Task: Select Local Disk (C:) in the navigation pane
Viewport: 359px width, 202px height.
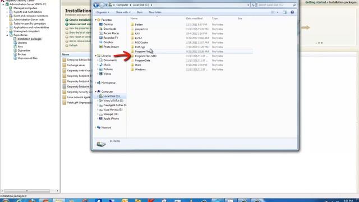Action: point(111,96)
